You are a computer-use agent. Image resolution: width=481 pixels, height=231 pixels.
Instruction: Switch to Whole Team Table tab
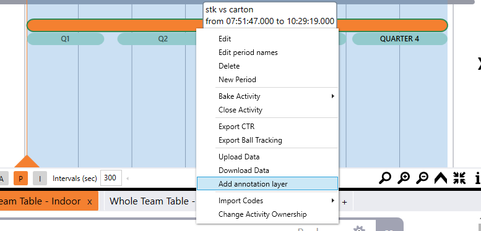click(150, 201)
